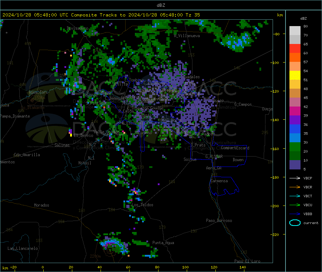Click the El_Desvio map label
This screenshot has height=272, width=322.
click(x=83, y=135)
